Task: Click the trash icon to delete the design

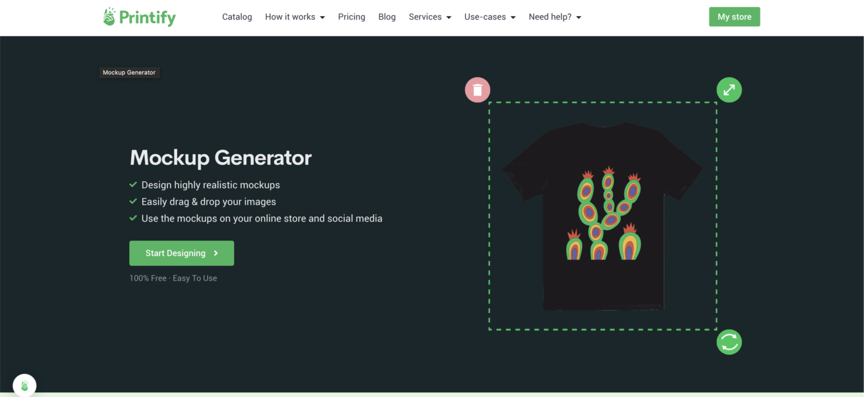Action: (x=477, y=89)
